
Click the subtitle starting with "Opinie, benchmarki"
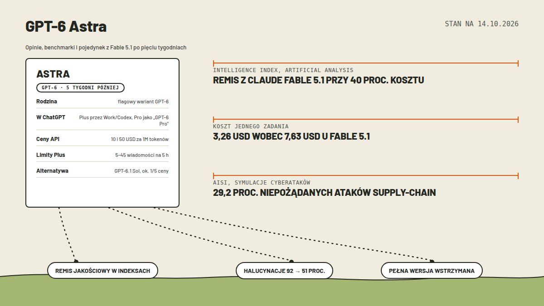[106, 48]
